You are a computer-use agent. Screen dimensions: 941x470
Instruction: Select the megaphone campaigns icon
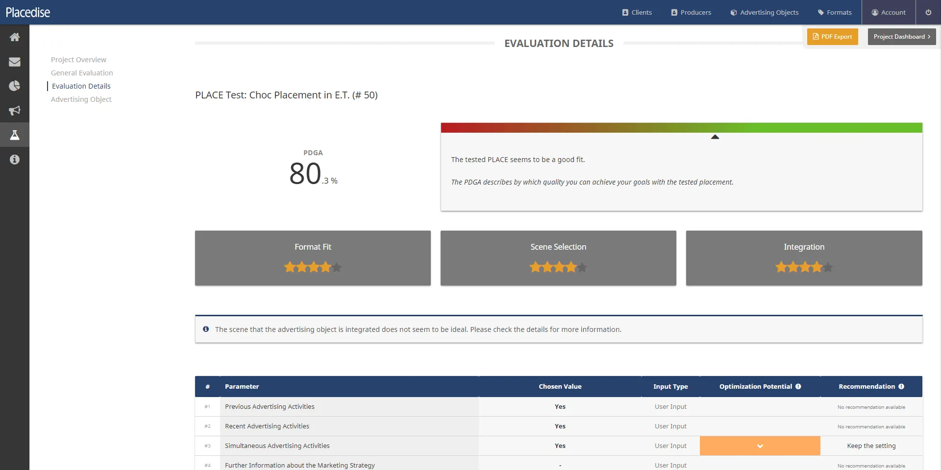point(15,110)
